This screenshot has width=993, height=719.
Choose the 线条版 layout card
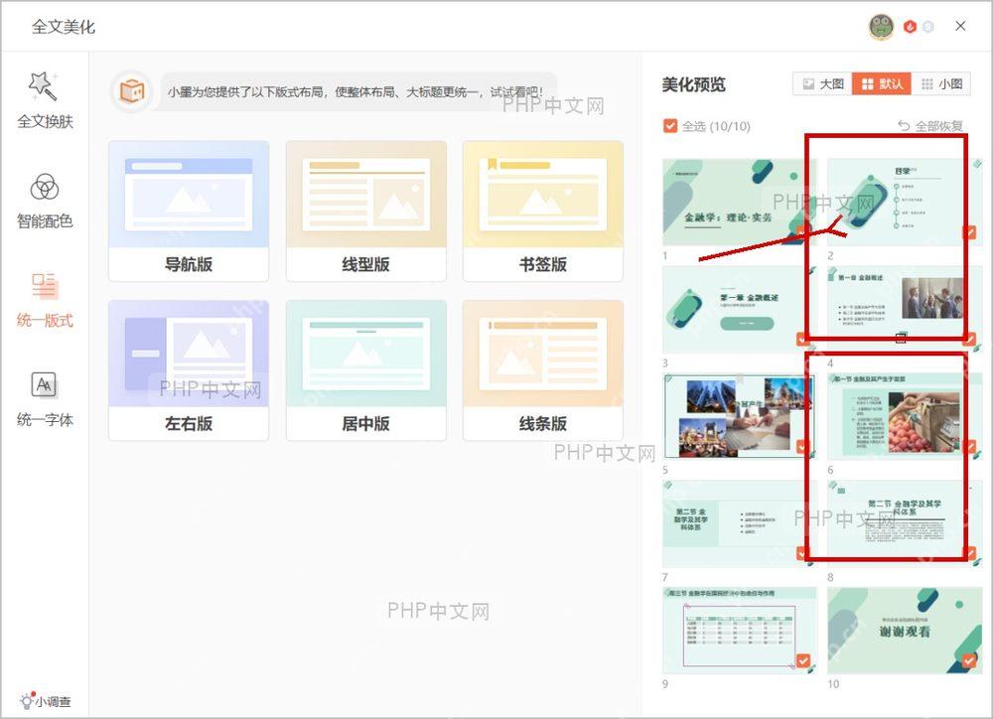click(543, 370)
